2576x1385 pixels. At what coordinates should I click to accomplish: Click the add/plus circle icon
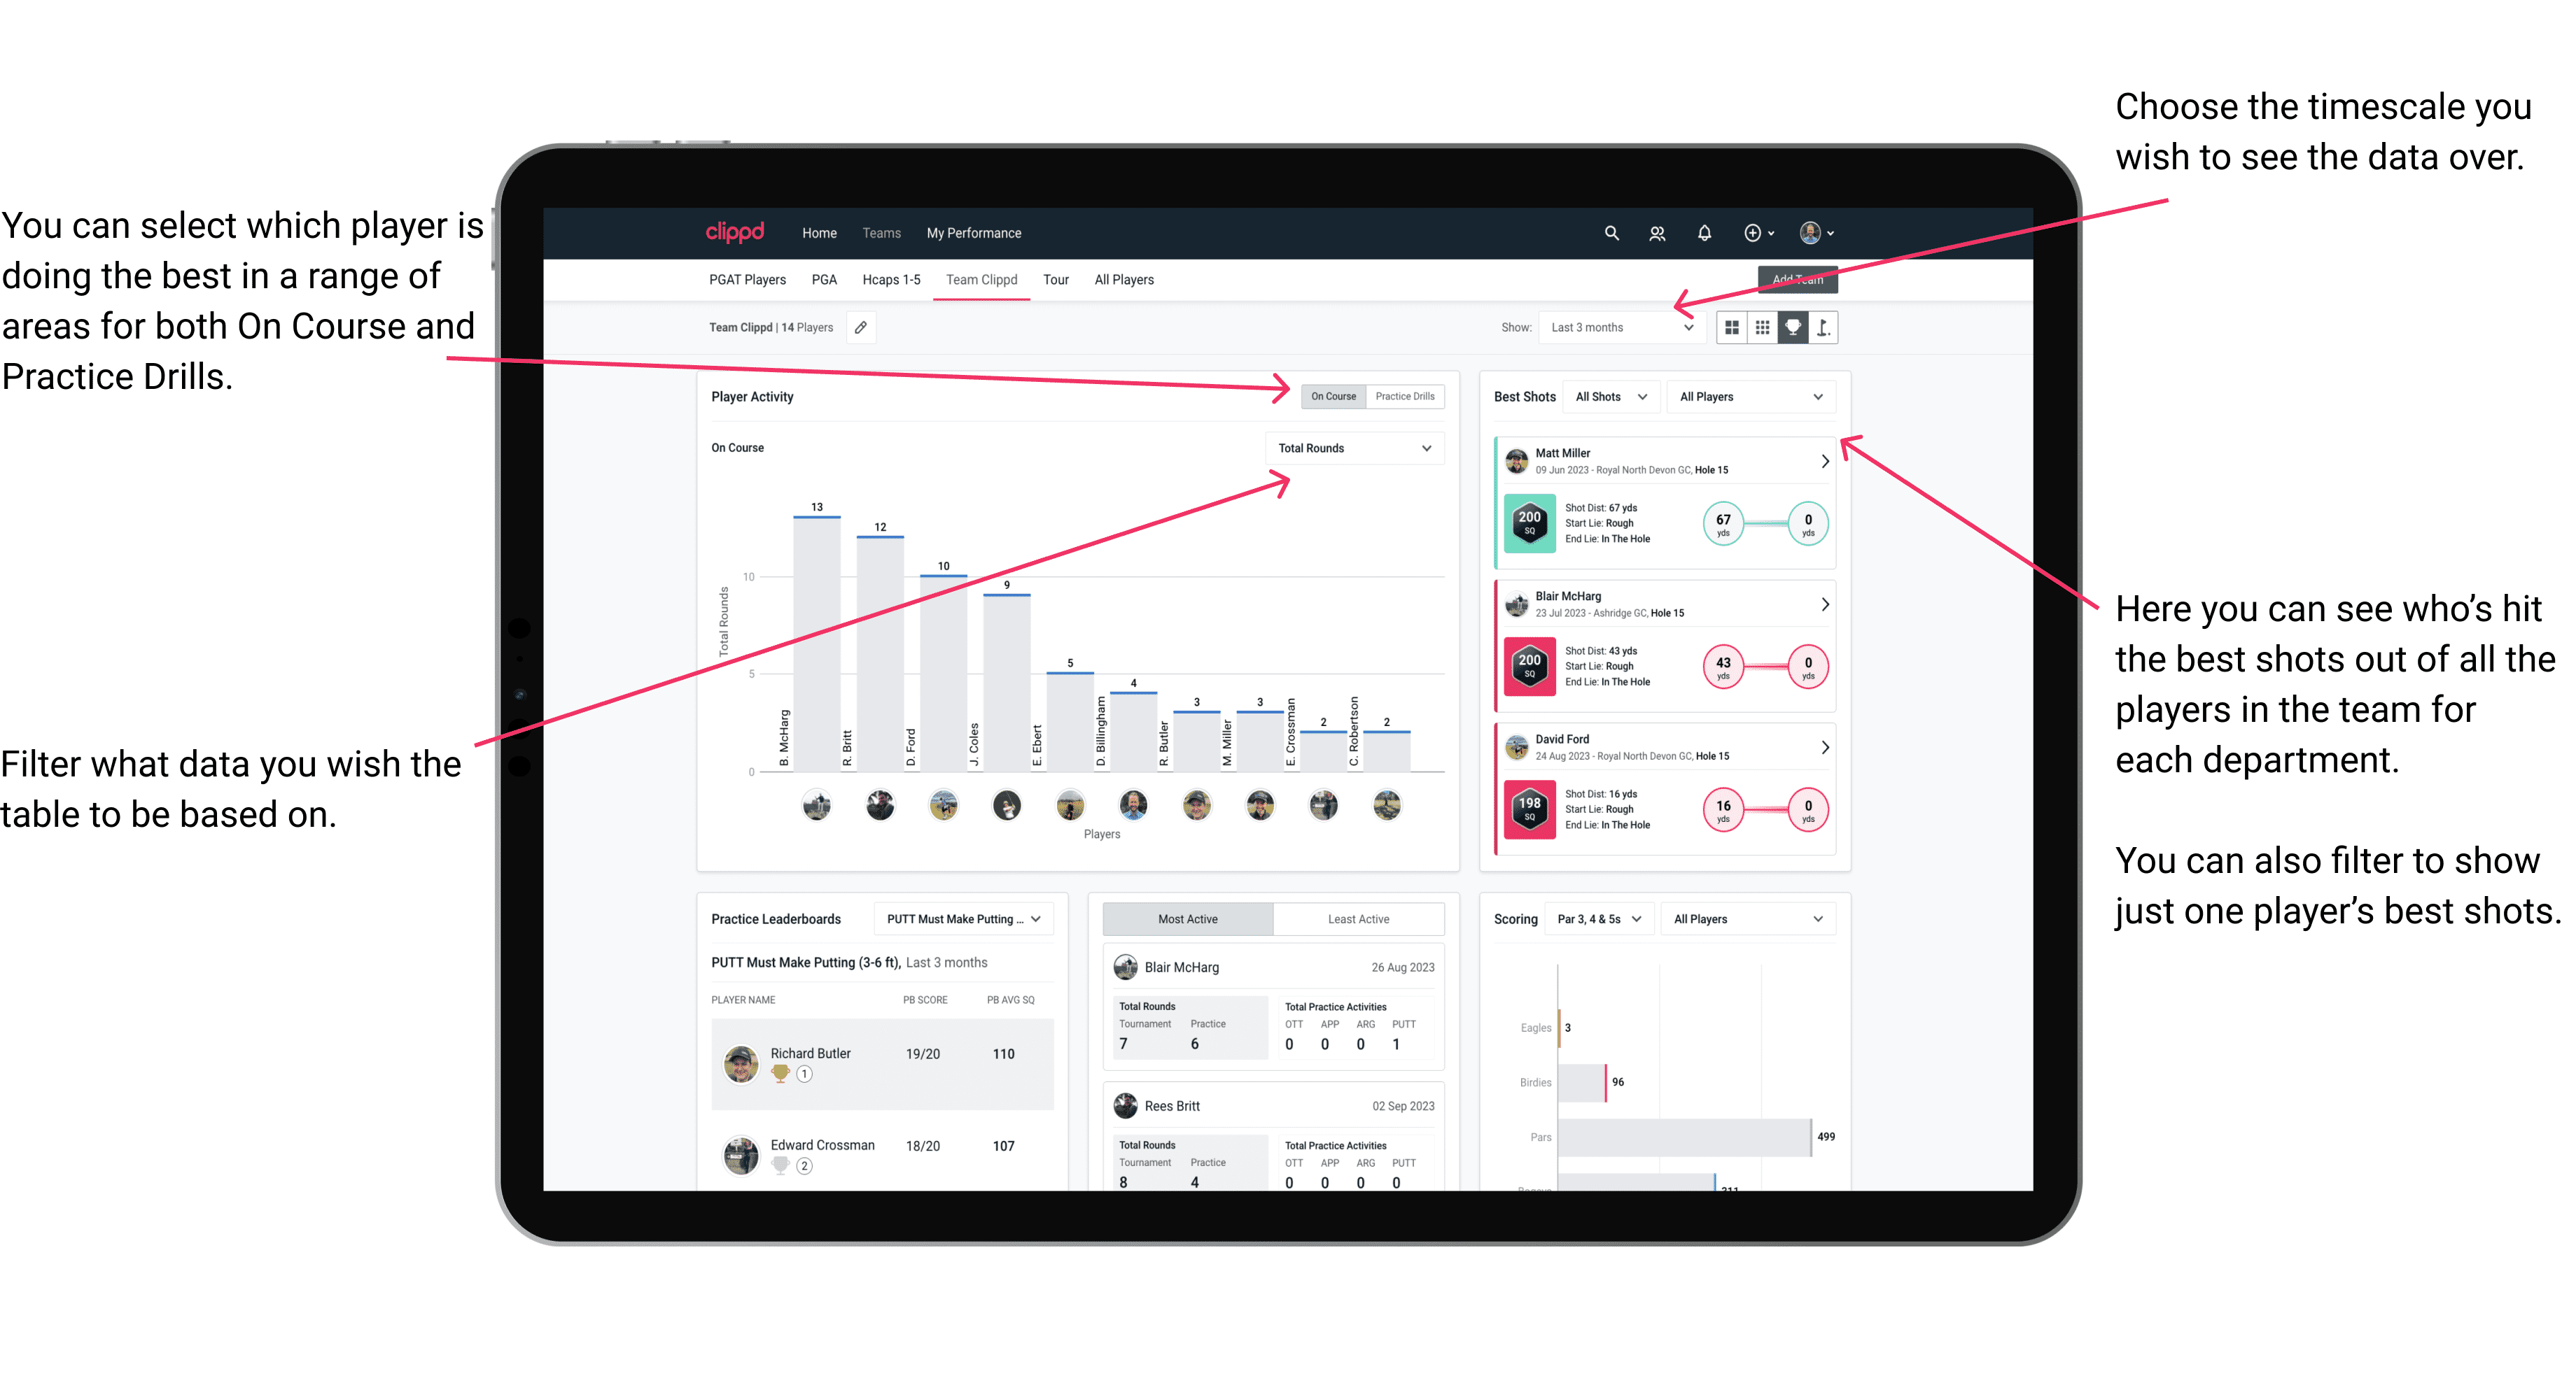tap(1756, 232)
